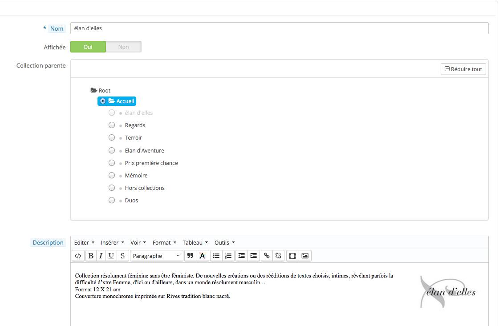499x326 pixels.
Task: Click the Accueil folder icon
Action: (111, 101)
